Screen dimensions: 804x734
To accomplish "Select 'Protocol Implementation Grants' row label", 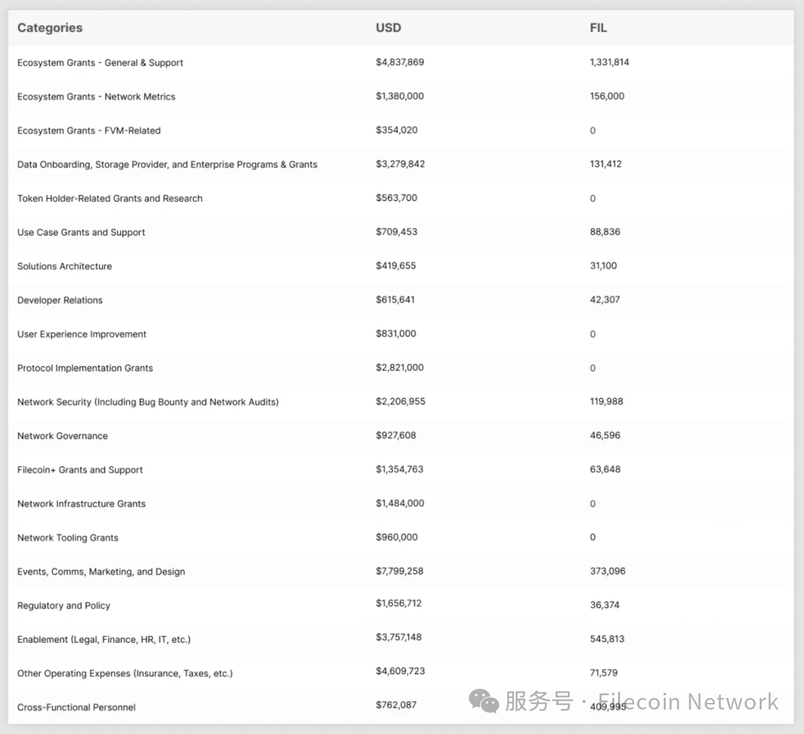I will click(x=85, y=368).
